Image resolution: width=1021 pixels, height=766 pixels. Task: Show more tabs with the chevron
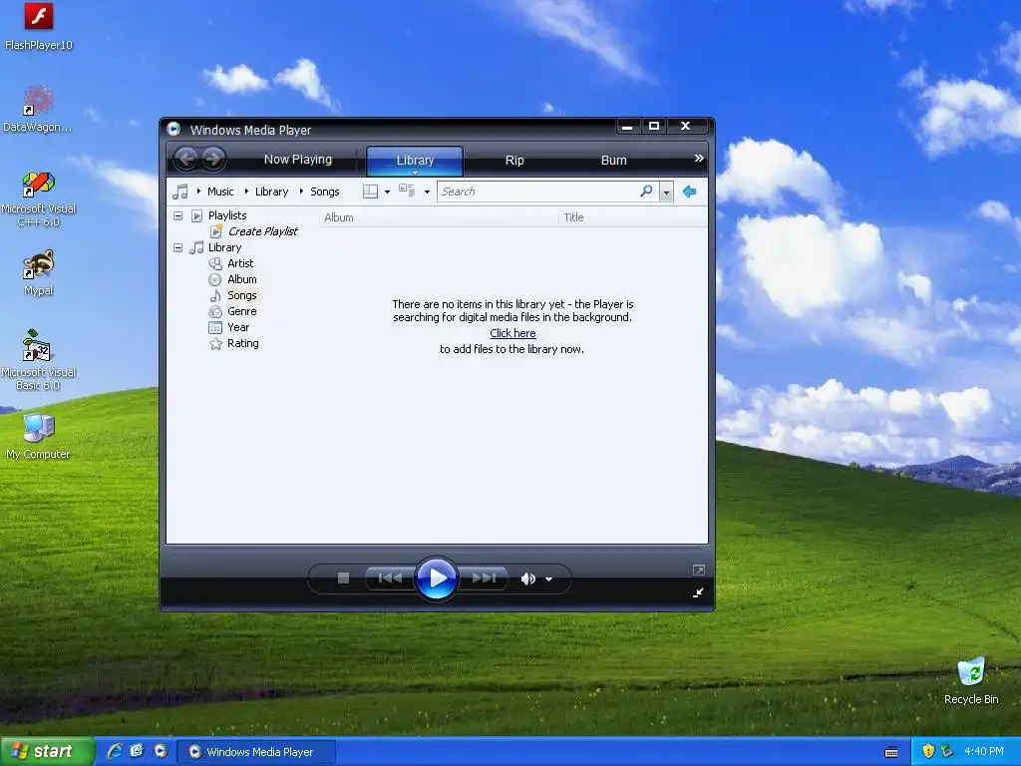[x=699, y=159]
